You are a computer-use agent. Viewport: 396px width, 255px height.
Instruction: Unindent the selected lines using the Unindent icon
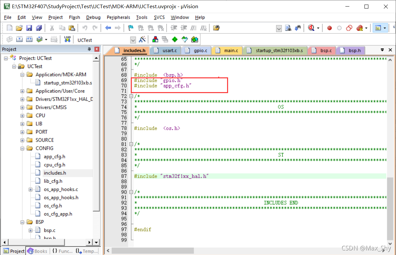point(184,28)
